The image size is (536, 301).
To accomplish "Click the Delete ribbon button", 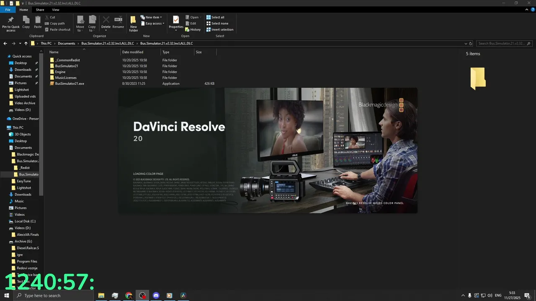I will click(106, 23).
